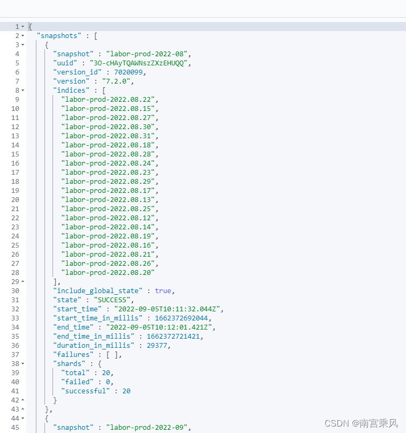Click index "labor-prod-2022.08.27"

click(x=108, y=118)
